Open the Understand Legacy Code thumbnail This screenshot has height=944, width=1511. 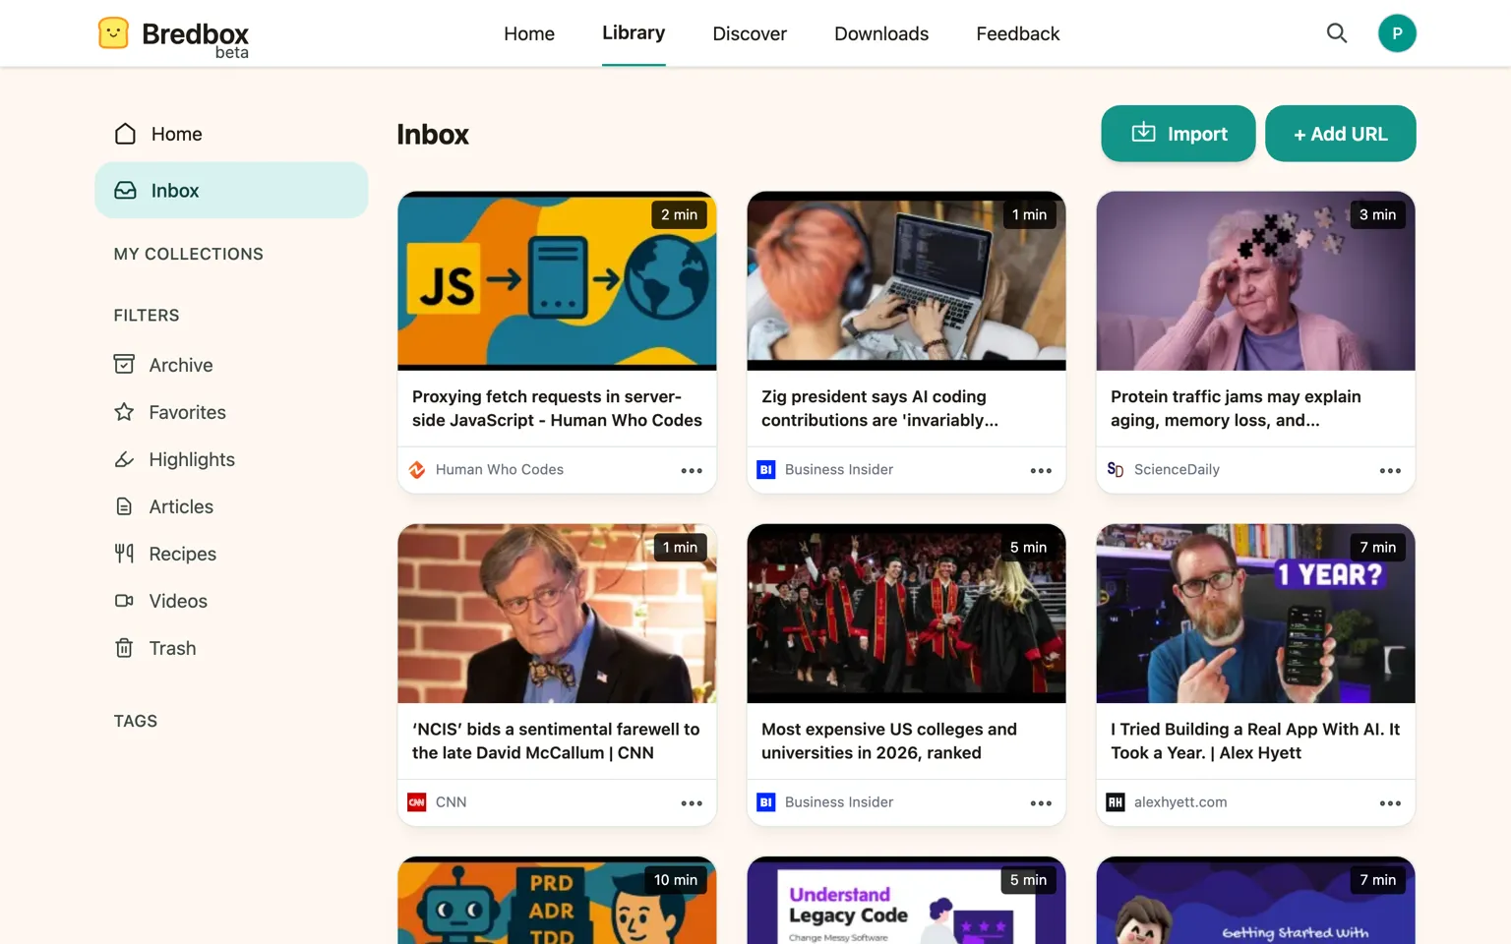click(x=906, y=901)
